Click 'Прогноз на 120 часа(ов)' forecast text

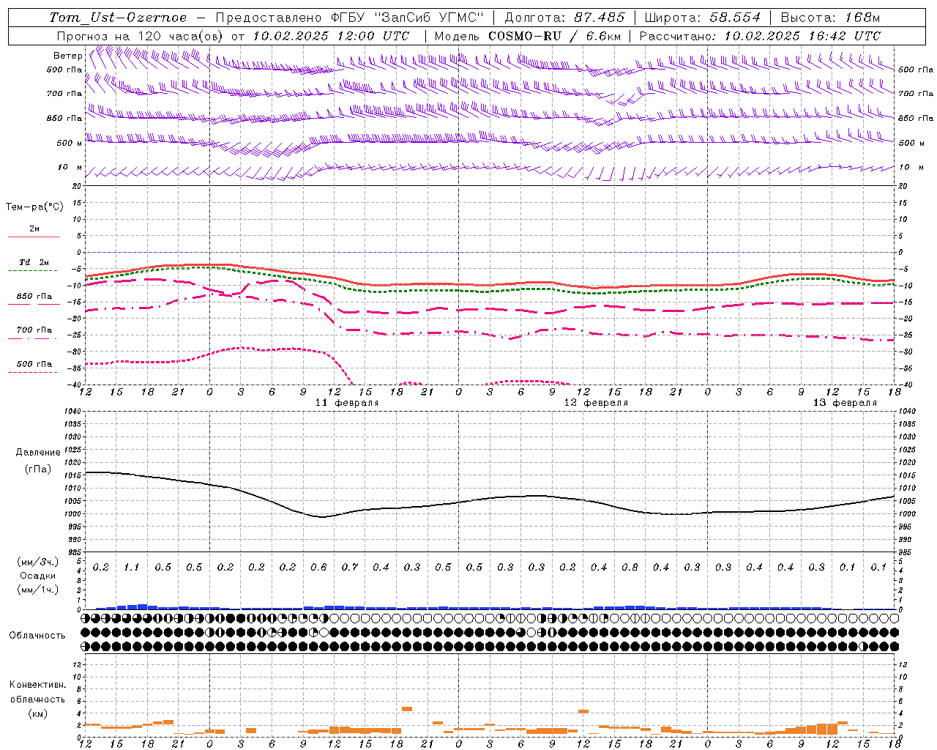140,36
